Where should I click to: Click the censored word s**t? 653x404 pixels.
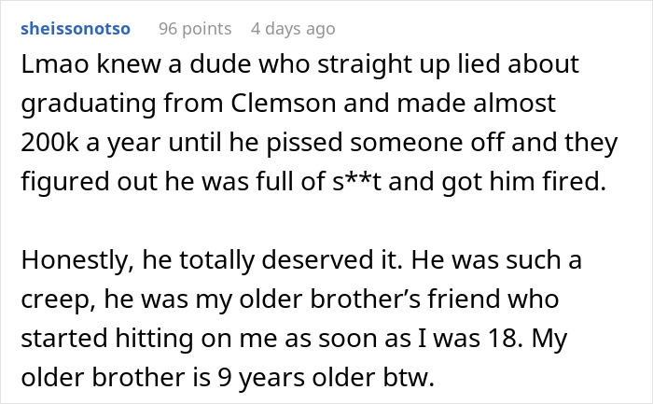click(356, 182)
